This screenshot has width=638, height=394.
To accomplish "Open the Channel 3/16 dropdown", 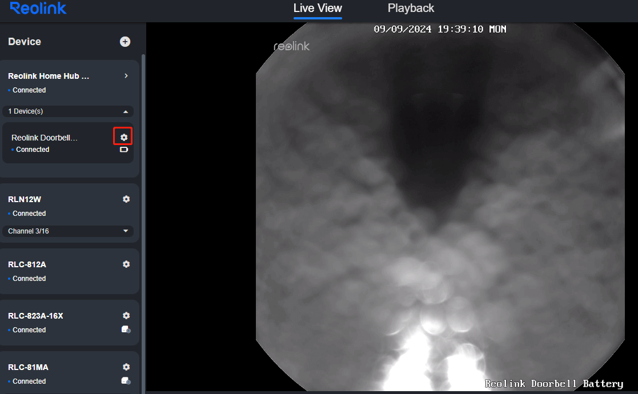I will (68, 231).
